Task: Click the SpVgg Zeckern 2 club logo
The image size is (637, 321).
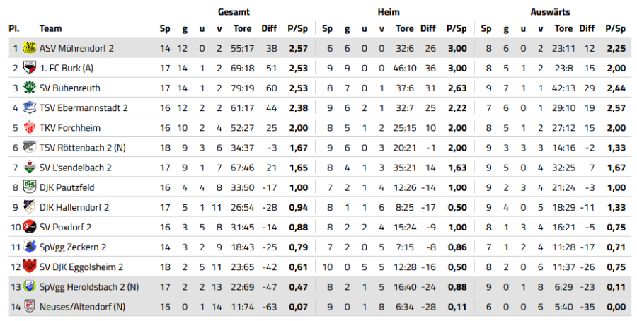Action: click(x=30, y=247)
